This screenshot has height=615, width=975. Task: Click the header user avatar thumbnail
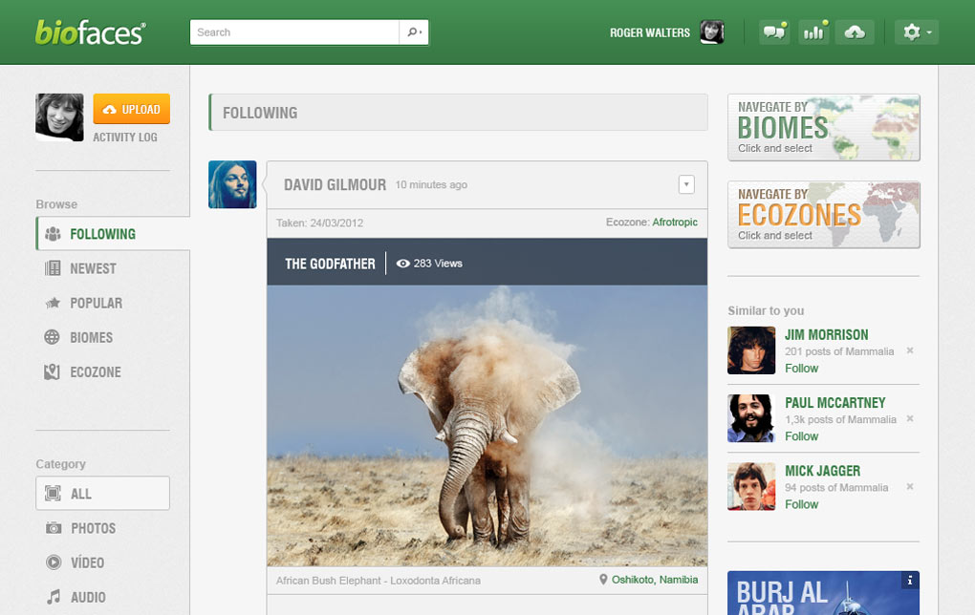712,32
